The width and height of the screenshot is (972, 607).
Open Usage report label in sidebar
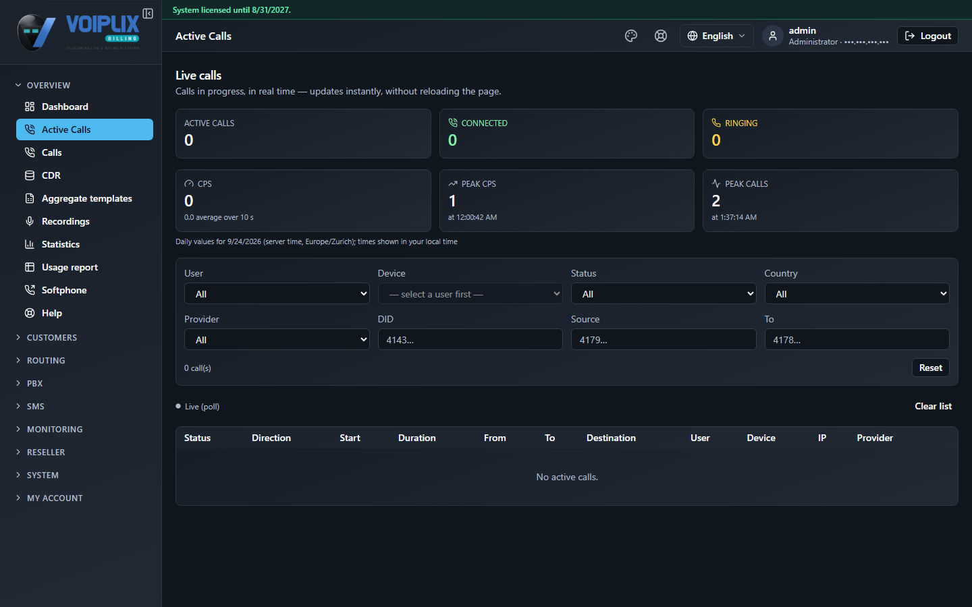[x=70, y=267]
